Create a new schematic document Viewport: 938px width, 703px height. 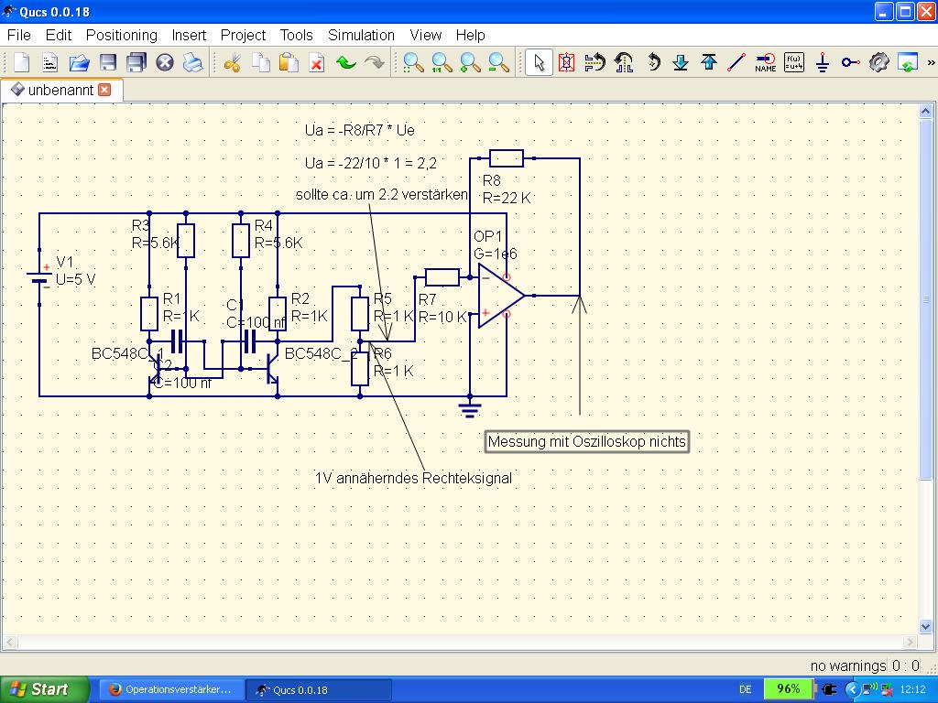point(22,62)
